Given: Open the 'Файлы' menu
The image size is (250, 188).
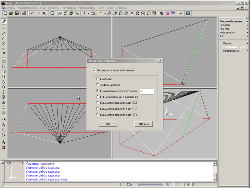Looking at the screenshot, I should click(11, 8).
